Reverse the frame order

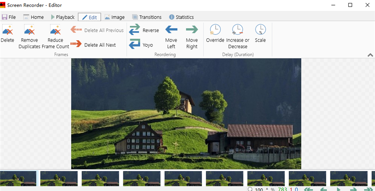coord(144,30)
